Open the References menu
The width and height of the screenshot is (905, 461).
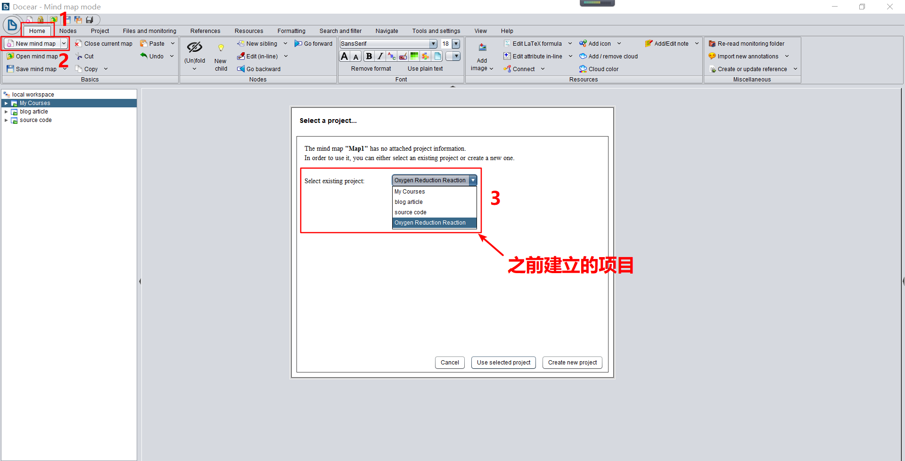tap(205, 31)
